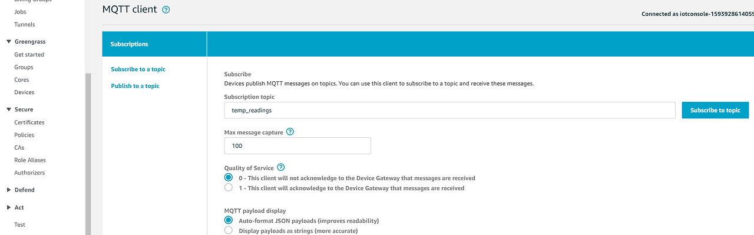Image resolution: width=754 pixels, height=235 pixels.
Task: Expand the Defend sidebar section
Action: 9,190
